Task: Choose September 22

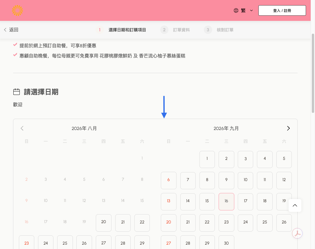Action: (207, 223)
